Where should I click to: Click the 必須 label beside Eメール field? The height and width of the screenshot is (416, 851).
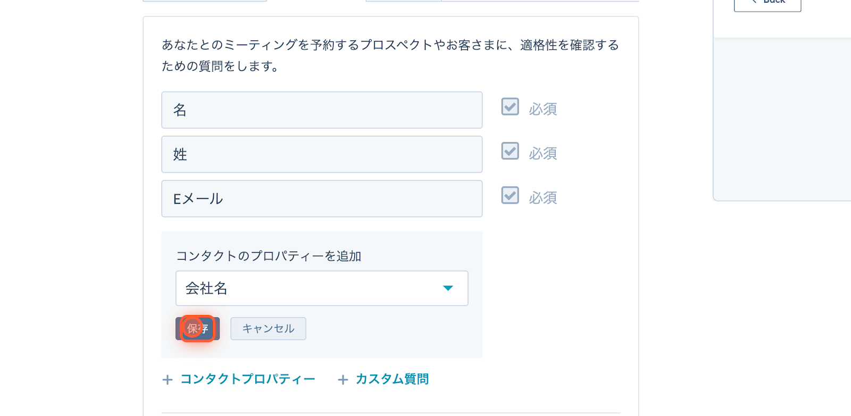(543, 198)
